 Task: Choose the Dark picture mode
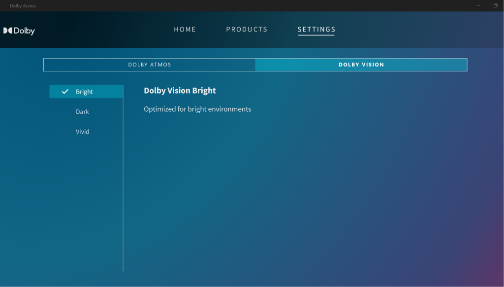click(x=82, y=112)
